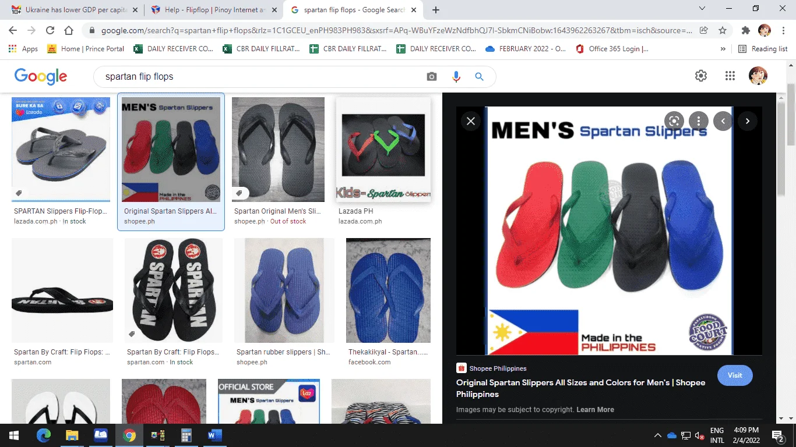Viewport: 796px width, 447px height.
Task: Open the browser home page
Action: [69, 30]
